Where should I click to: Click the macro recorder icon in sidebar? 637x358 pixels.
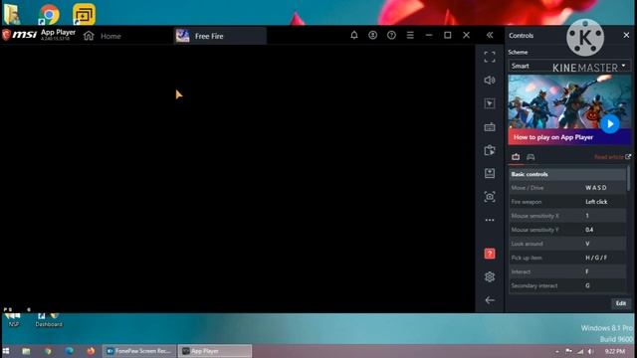(x=490, y=150)
